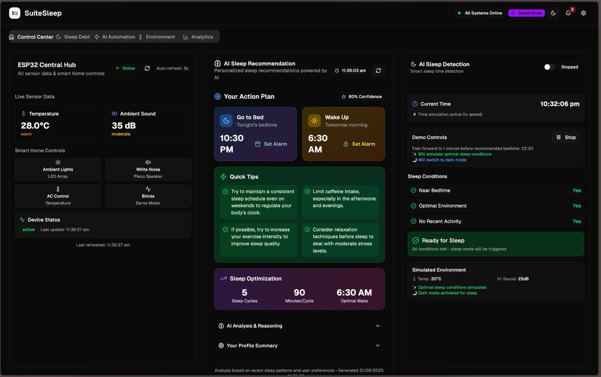Viewport: 601px width, 377px height.
Task: Click the active device status badge
Action: click(x=28, y=229)
